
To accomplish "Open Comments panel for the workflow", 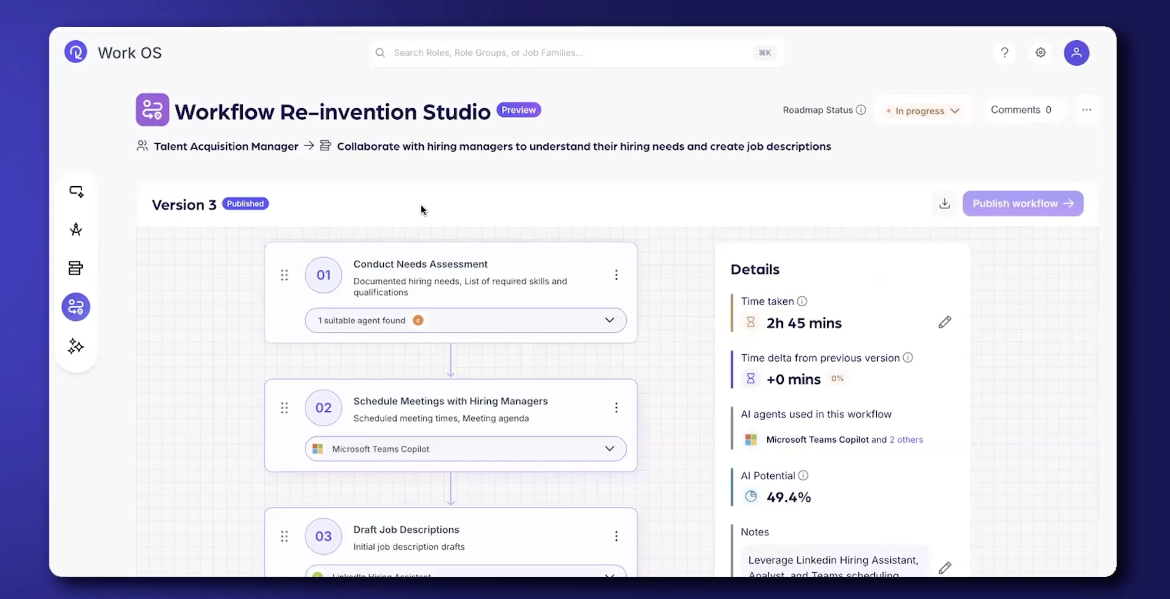I will pos(1021,109).
